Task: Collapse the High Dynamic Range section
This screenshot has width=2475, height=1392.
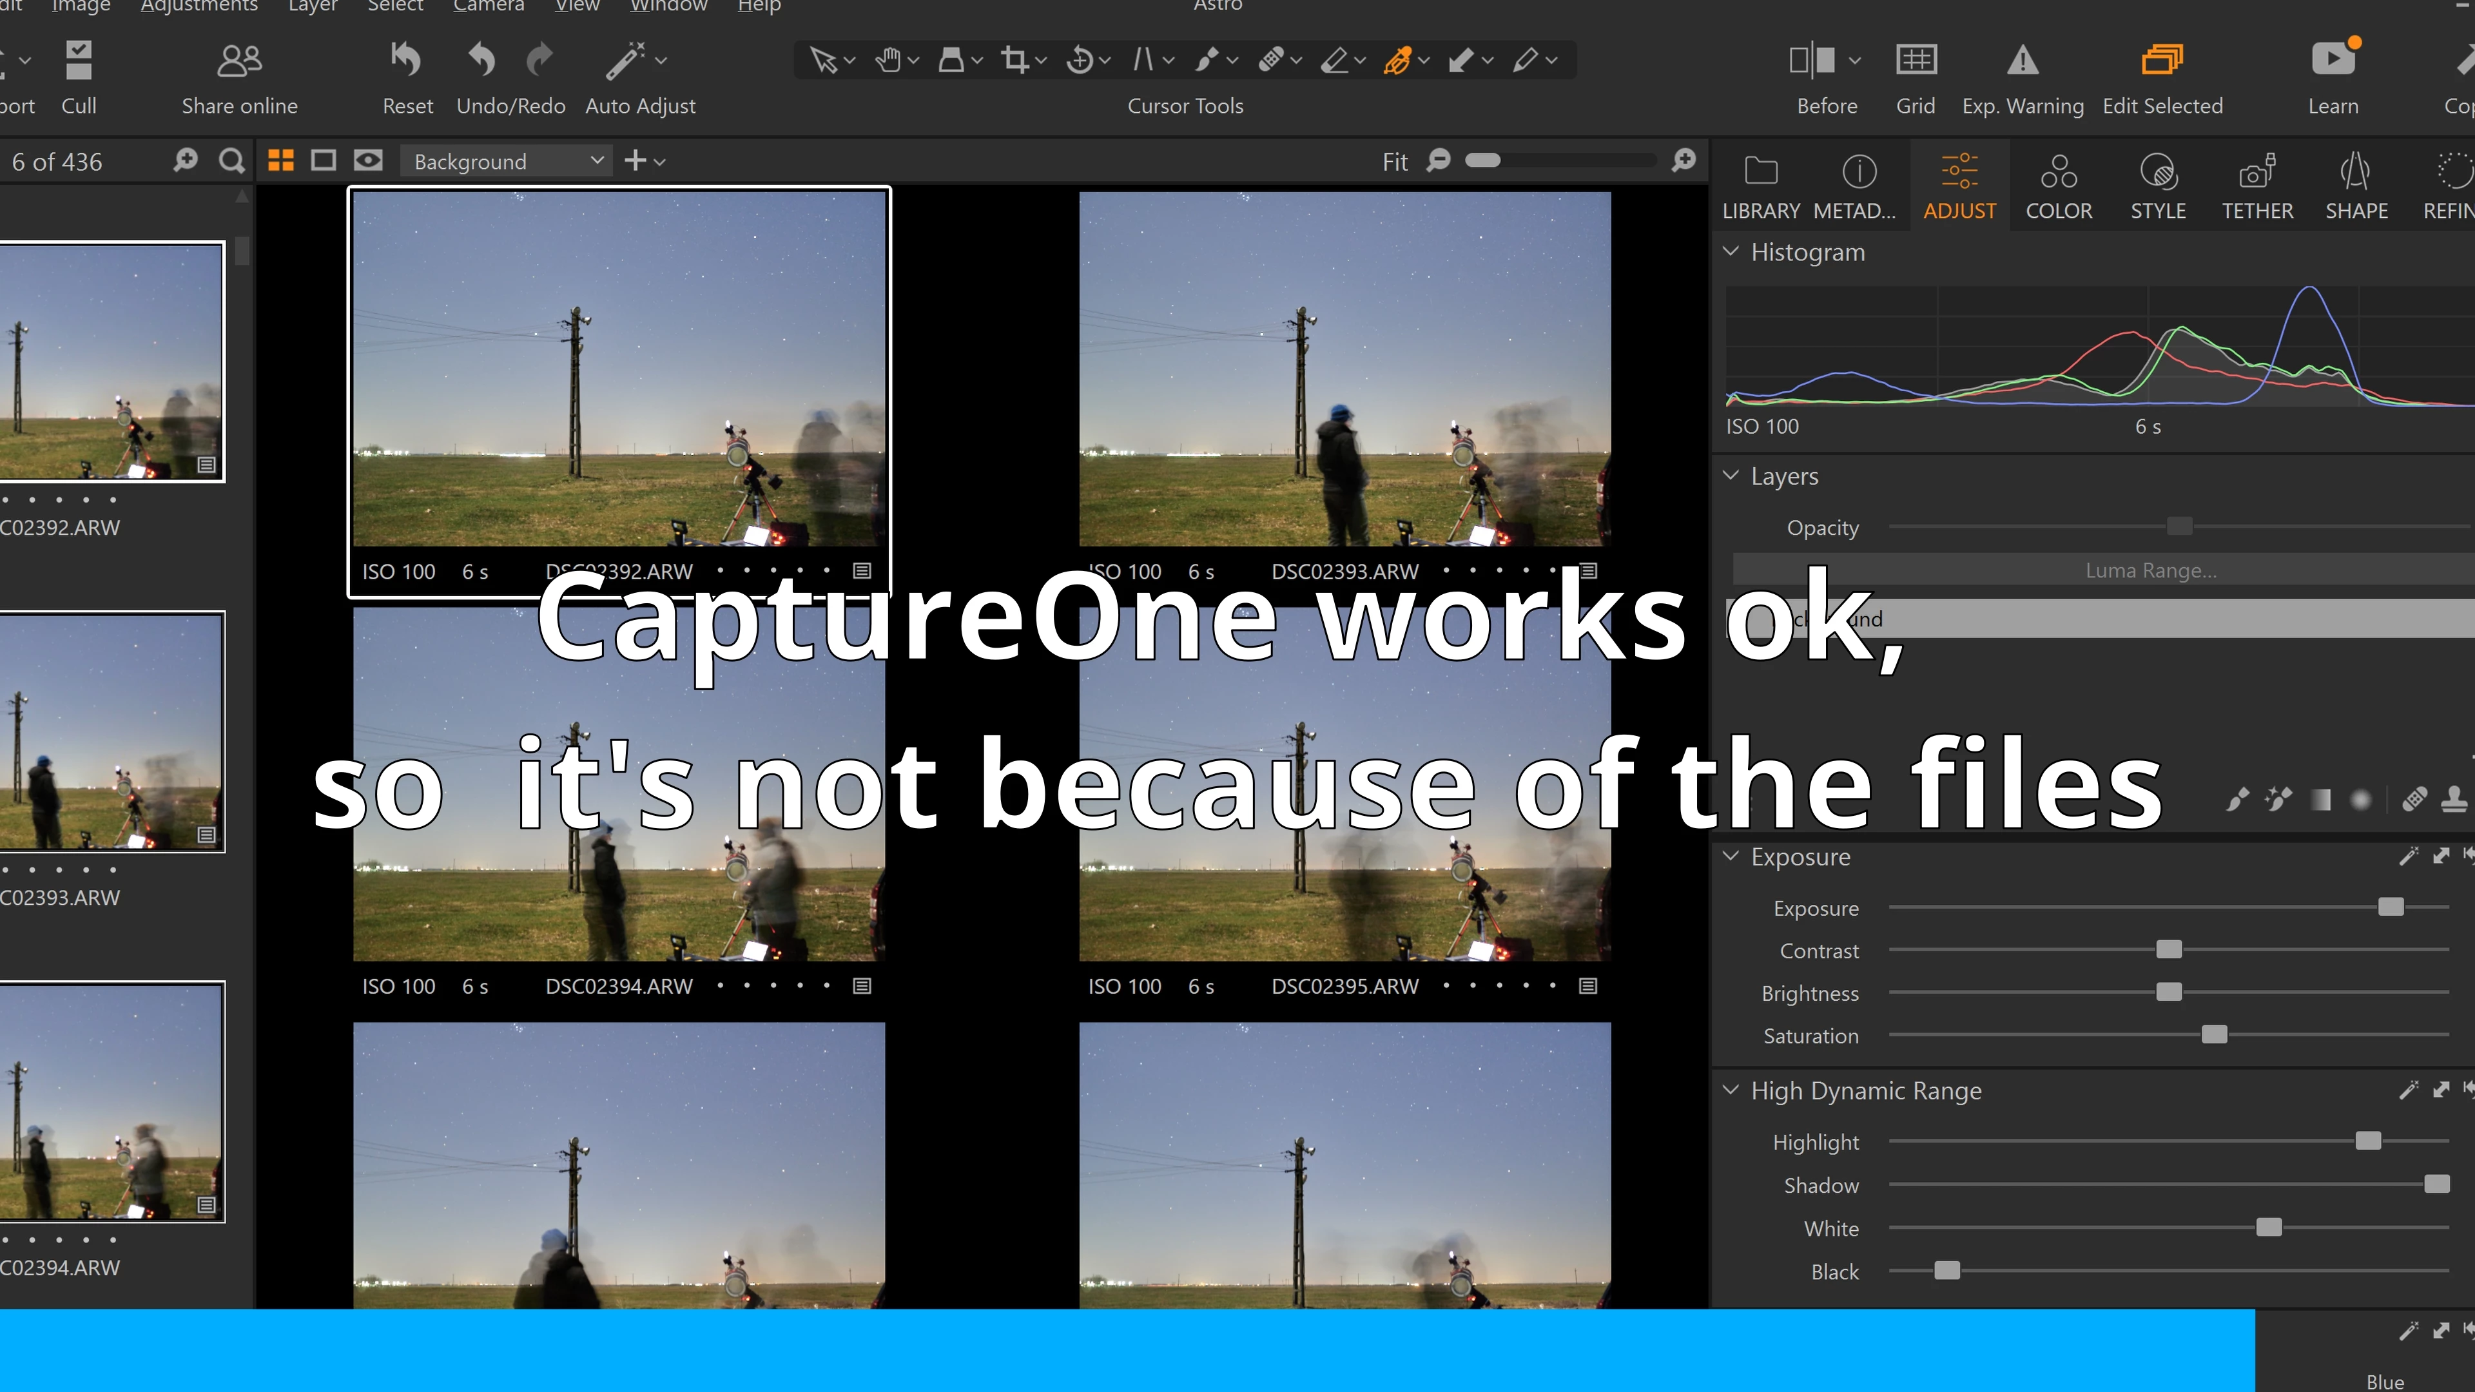Action: click(x=1731, y=1090)
